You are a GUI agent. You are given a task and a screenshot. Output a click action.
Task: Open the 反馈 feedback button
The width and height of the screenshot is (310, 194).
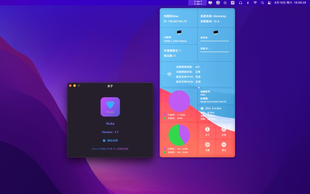tap(224, 131)
